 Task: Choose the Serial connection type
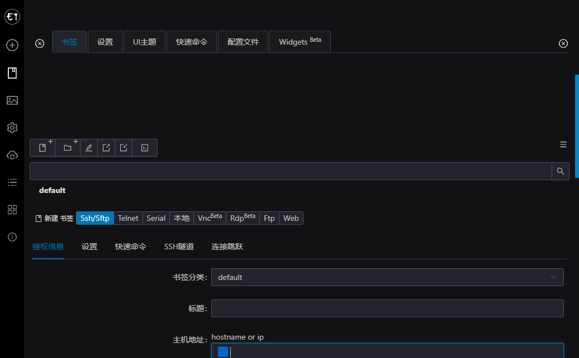[156, 218]
